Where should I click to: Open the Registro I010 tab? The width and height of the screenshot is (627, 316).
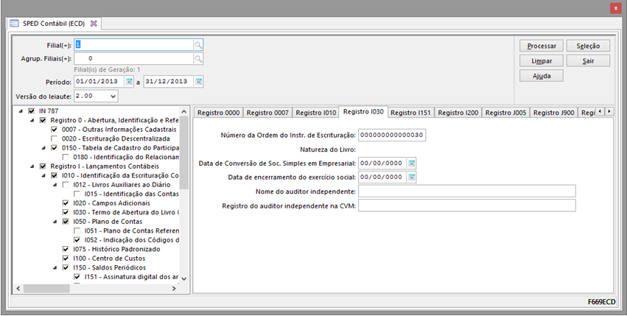pyautogui.click(x=316, y=113)
